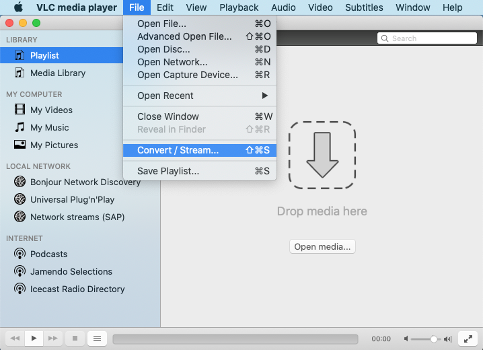This screenshot has height=350, width=483.
Task: Choose Advanced Open File...
Action: tap(200, 36)
